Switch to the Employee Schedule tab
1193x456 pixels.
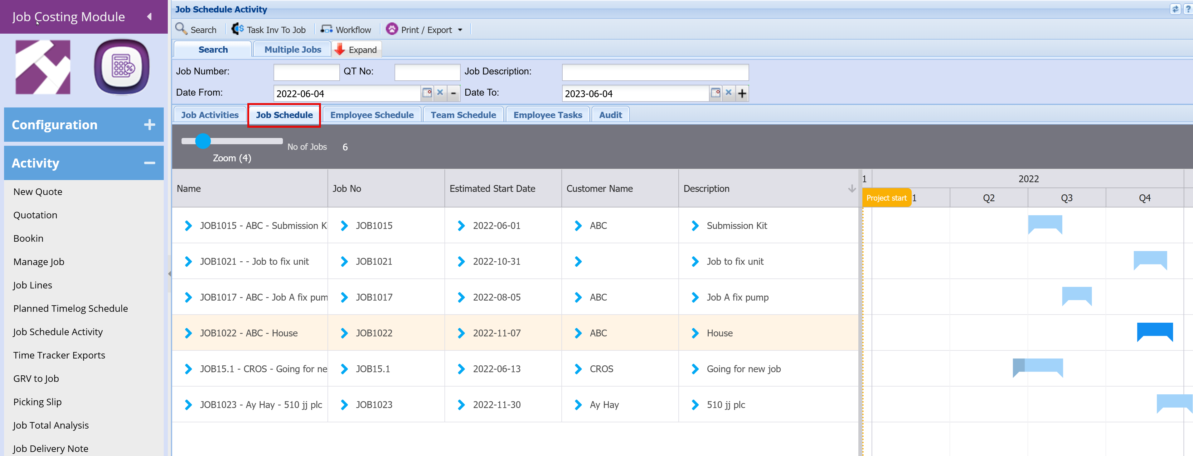[x=371, y=115]
